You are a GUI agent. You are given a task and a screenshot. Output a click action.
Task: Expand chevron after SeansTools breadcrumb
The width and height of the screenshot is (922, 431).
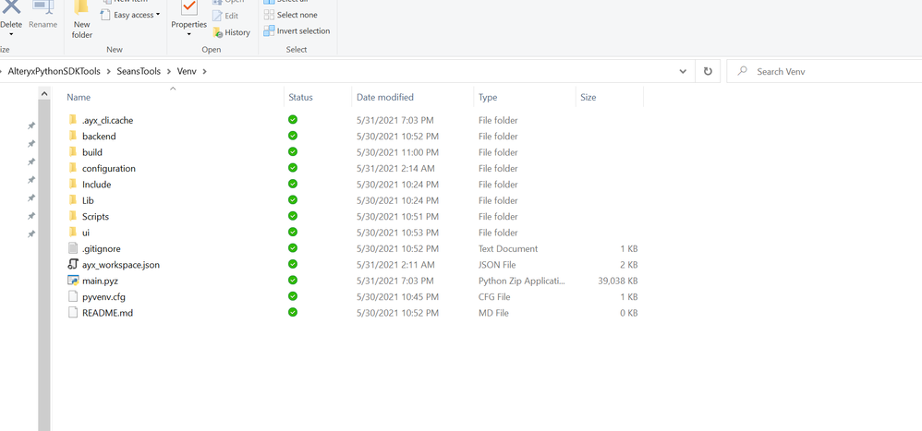(169, 71)
